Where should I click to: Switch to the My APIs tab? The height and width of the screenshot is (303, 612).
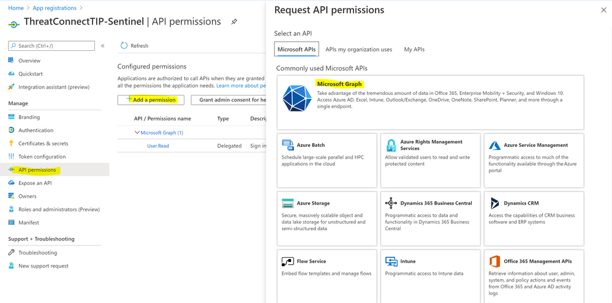coord(414,50)
